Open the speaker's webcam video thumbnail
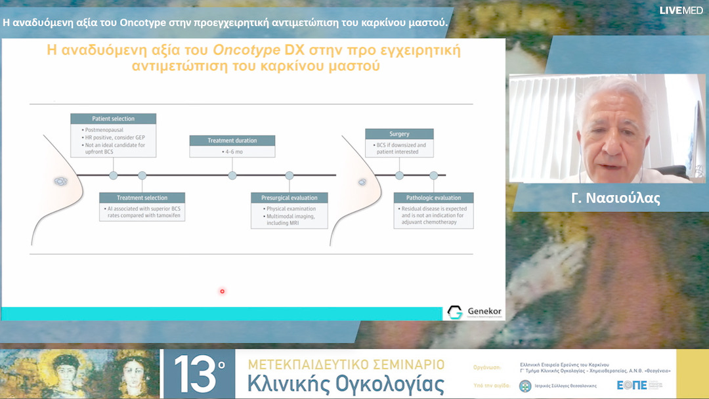The width and height of the screenshot is (709, 399). (607, 128)
